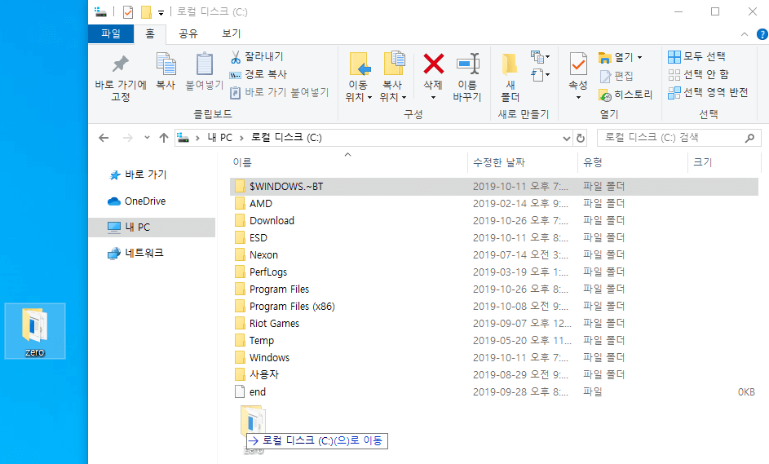Click the drive icon in the address bar
Viewport: 769px width, 464px height.
183,138
